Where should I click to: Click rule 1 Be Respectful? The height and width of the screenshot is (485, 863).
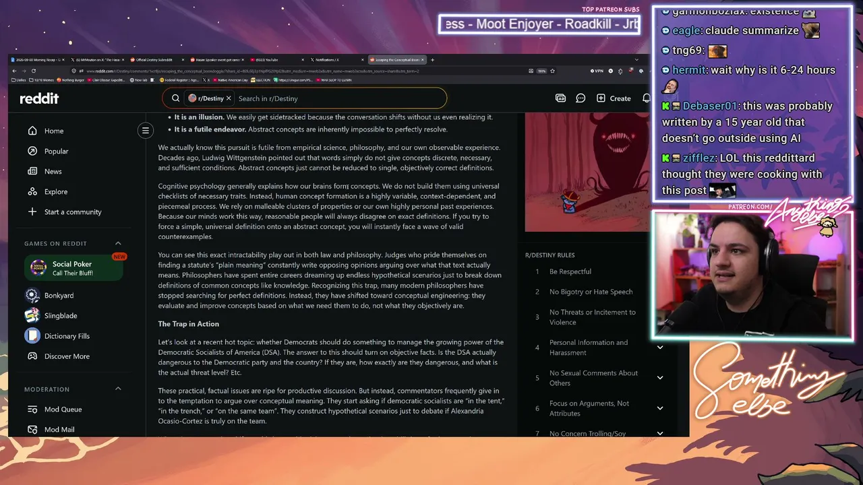pyautogui.click(x=570, y=271)
